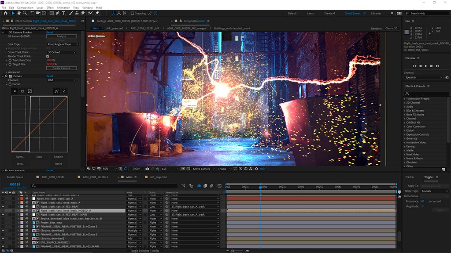
Task: Click the Create Camera button
Action: click(61, 68)
